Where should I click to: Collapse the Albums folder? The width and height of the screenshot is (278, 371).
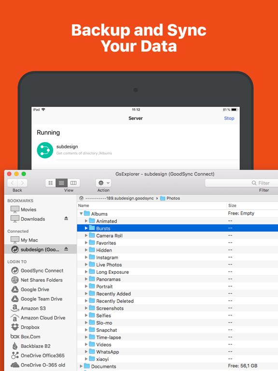(81, 214)
